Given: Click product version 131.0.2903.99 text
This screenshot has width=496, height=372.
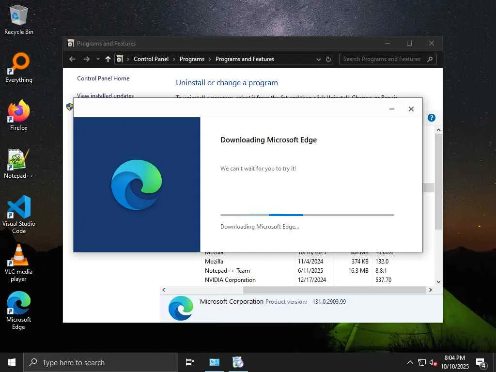Looking at the screenshot, I should tap(329, 302).
